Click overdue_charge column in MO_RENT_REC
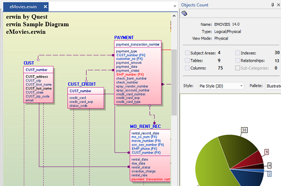Screen dimensions: 281x186 (144, 171)
